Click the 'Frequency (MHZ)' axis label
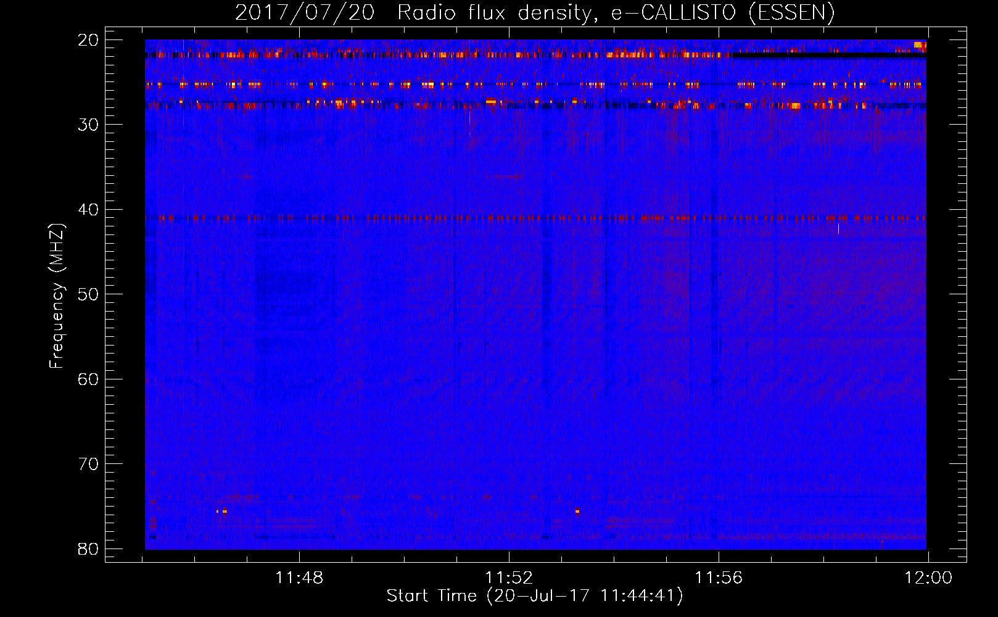998x617 pixels. 57,297
